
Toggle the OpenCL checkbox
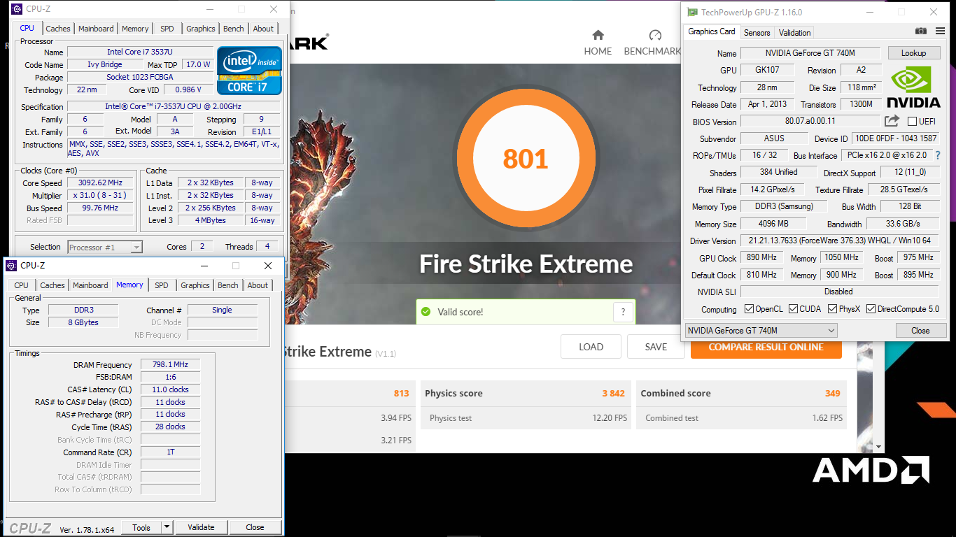[x=749, y=309]
